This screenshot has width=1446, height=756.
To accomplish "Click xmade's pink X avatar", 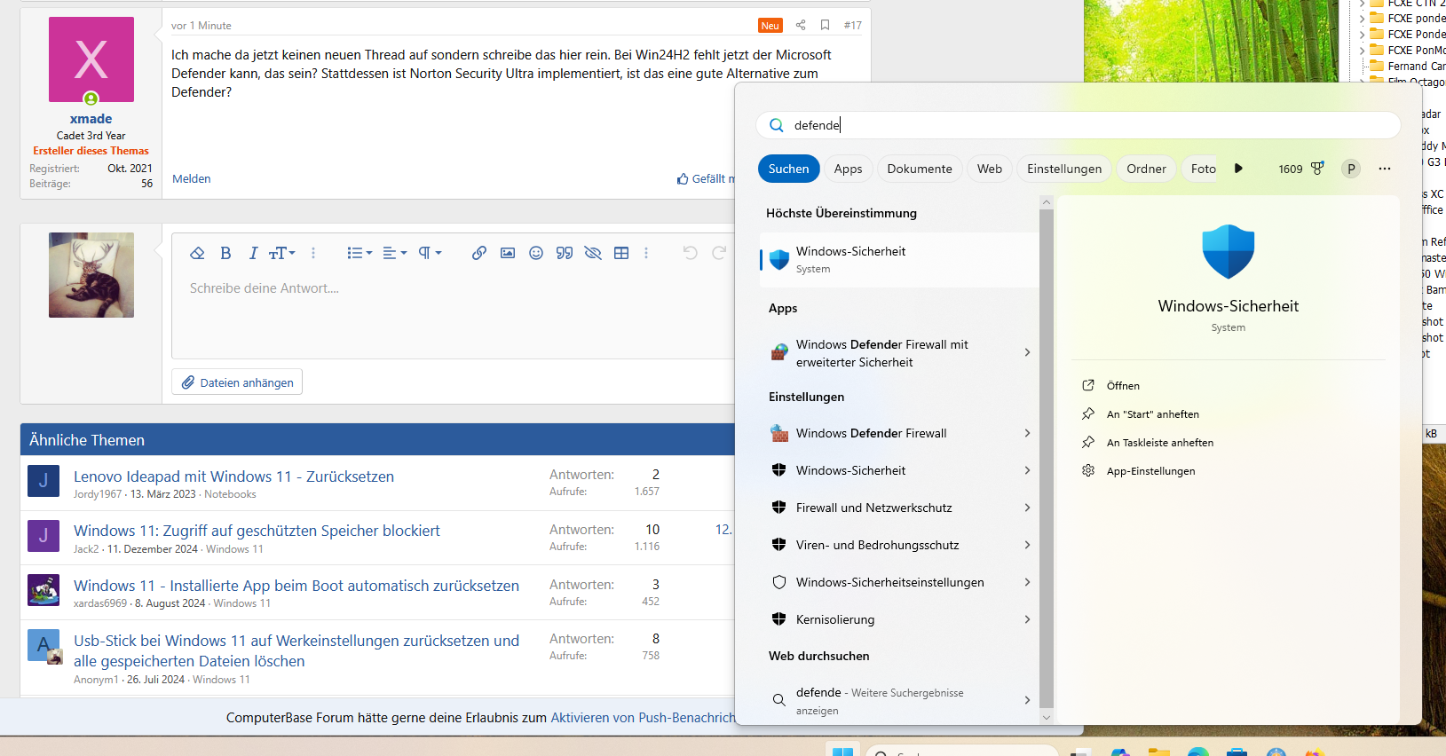I will [x=91, y=59].
